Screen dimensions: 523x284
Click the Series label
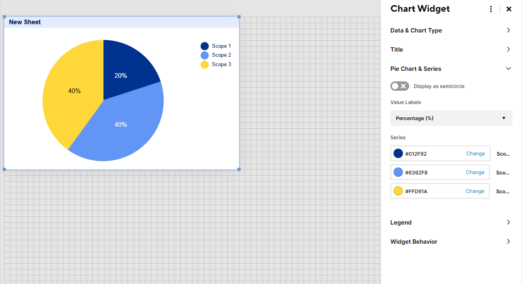tap(398, 138)
